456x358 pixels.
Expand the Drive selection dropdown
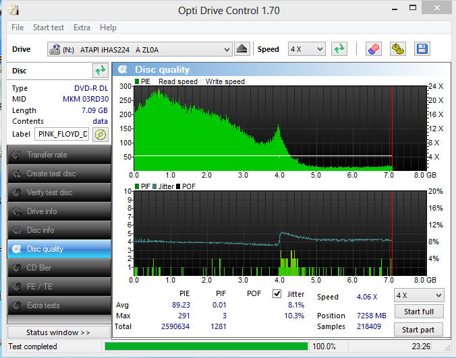tap(140, 49)
